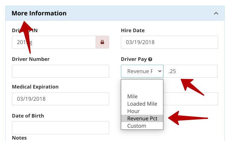Open the Driver Pay type dropdown
228x141 pixels.
(x=142, y=71)
